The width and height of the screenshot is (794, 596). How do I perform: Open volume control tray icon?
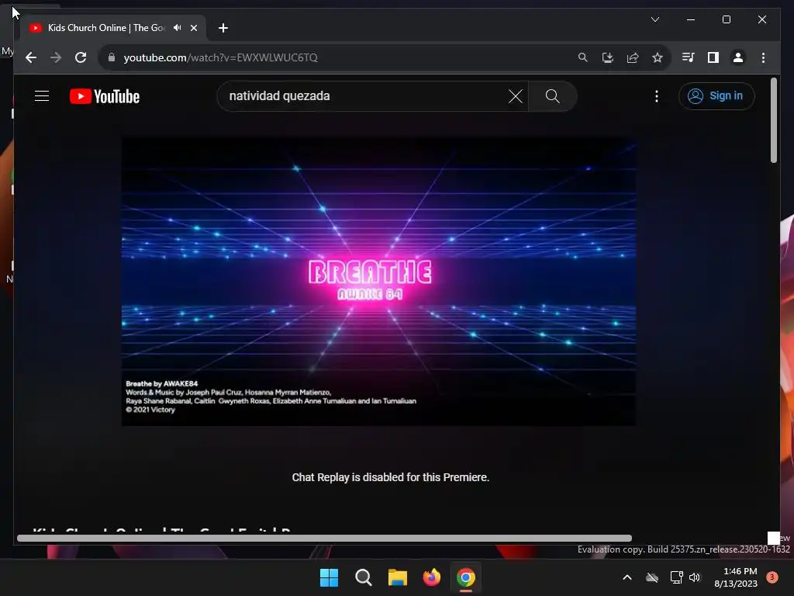(695, 577)
